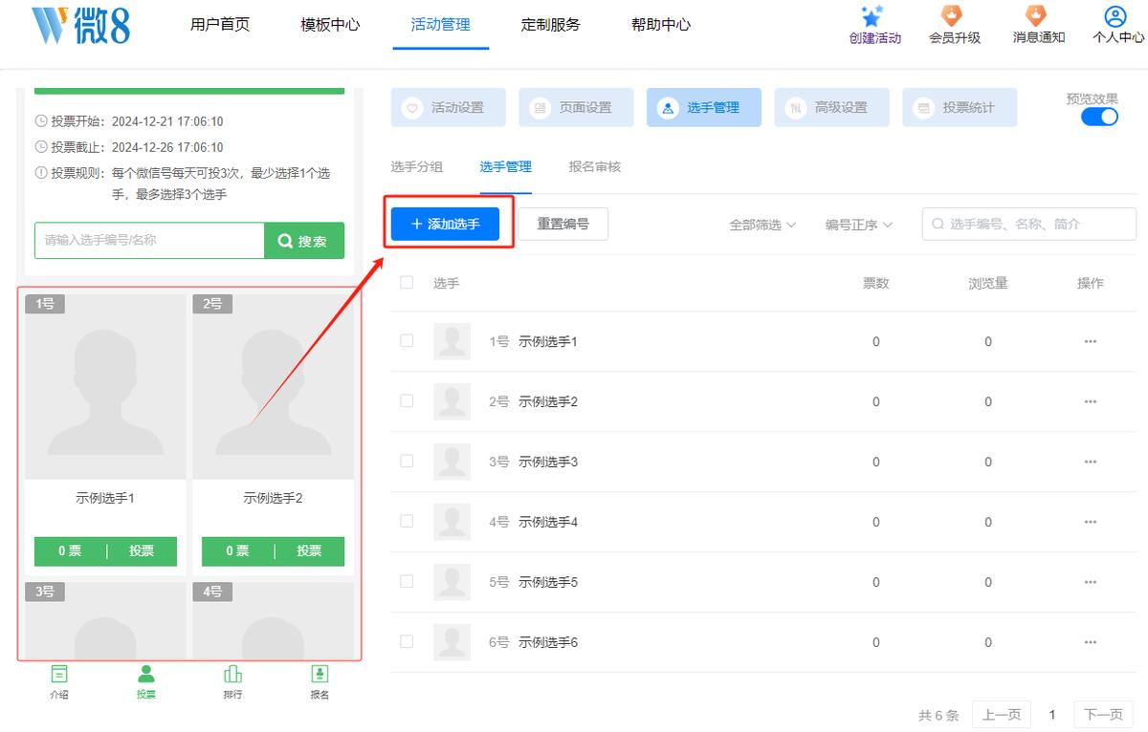Click the green 搜索 button in preview
This screenshot has width=1148, height=732.
[304, 241]
